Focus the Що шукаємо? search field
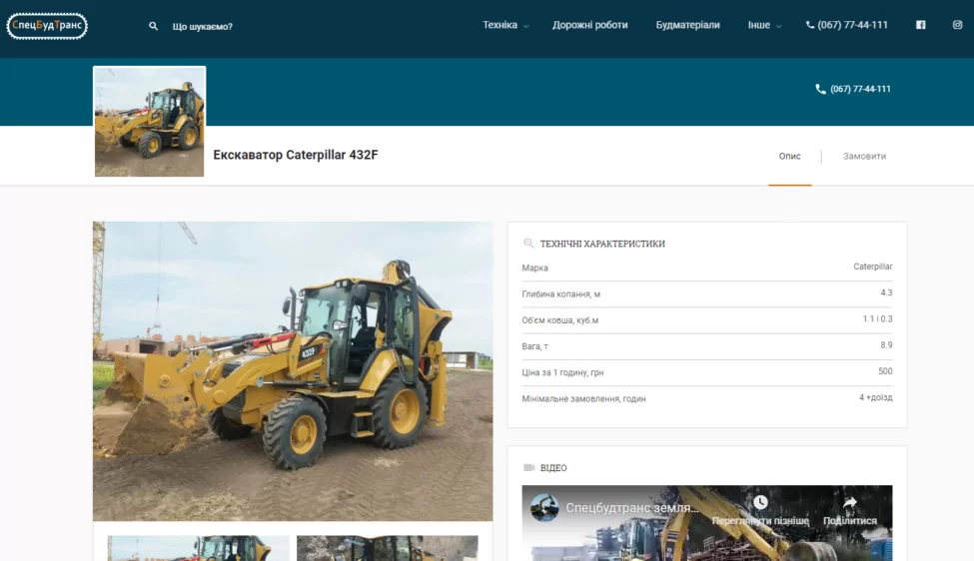This screenshot has width=974, height=561. (203, 26)
